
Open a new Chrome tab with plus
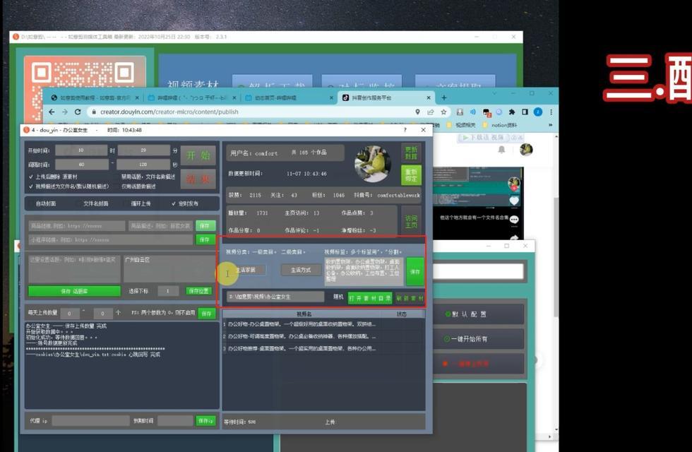coord(444,97)
